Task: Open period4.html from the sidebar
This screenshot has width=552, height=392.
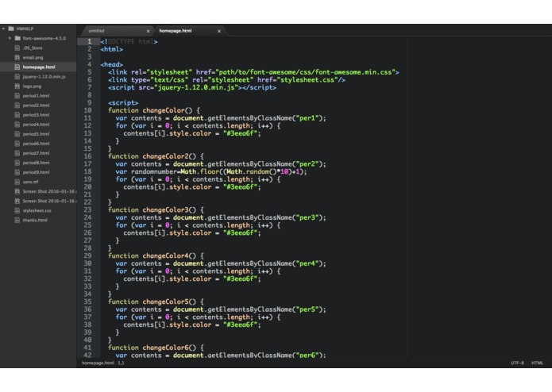Action: pyautogui.click(x=36, y=125)
